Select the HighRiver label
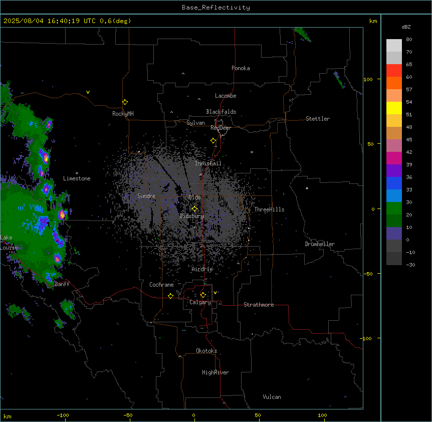Screen dimensions: 432x422 215,372
